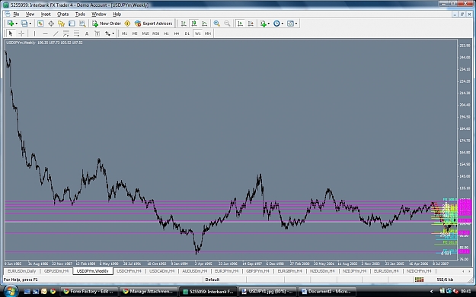
Task: Open the Tools menu
Action: pos(80,14)
